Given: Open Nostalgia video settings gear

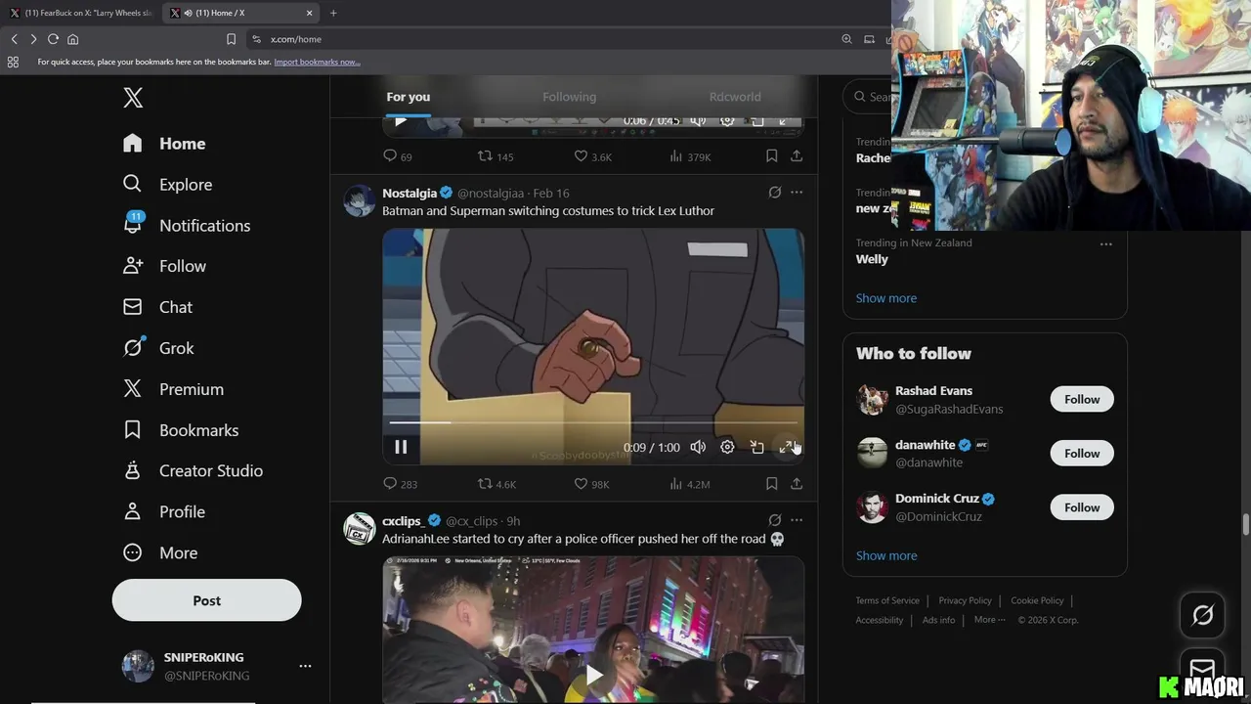Looking at the screenshot, I should pos(727,447).
